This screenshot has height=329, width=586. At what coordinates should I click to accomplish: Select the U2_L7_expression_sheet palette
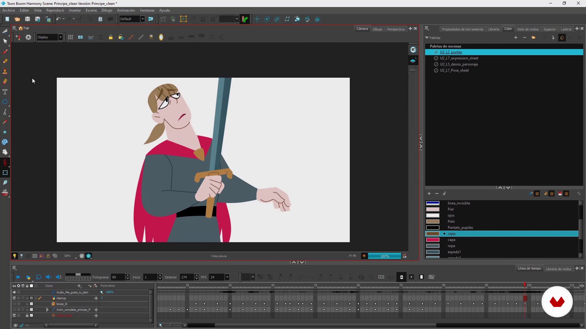(459, 58)
